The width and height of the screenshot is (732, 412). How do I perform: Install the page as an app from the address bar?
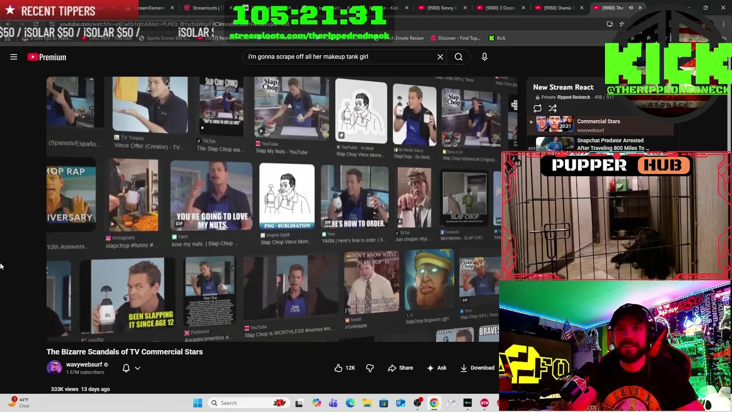[610, 24]
